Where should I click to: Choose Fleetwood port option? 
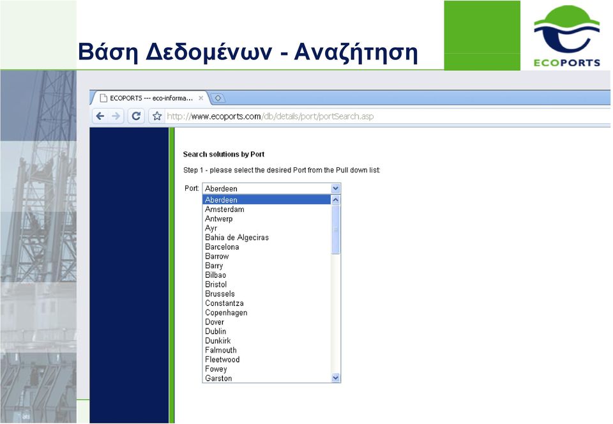(267, 359)
